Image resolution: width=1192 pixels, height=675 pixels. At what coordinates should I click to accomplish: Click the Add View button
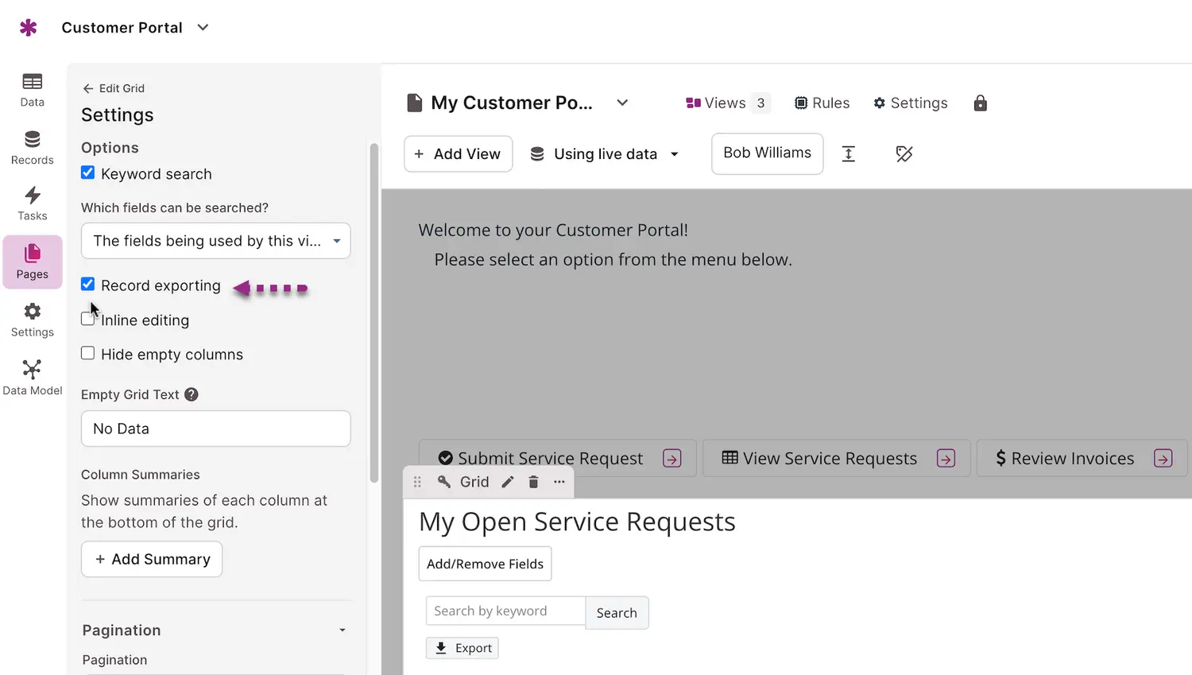(459, 154)
